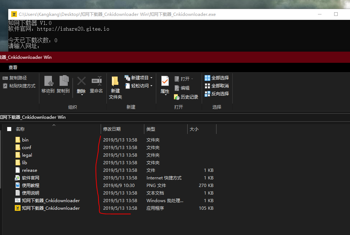Screen dimensions: 350x235
Task: Click console input line 请输入网址
Action: click(24, 46)
